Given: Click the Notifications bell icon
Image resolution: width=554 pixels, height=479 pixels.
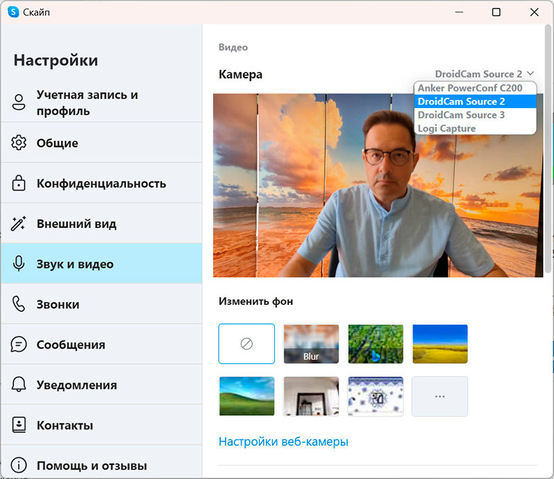Looking at the screenshot, I should (x=19, y=385).
